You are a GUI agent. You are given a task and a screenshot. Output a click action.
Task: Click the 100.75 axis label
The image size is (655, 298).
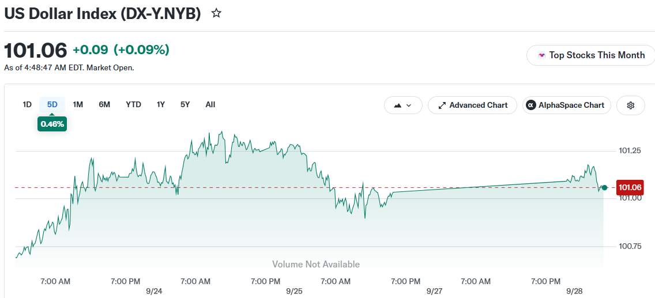coord(630,246)
